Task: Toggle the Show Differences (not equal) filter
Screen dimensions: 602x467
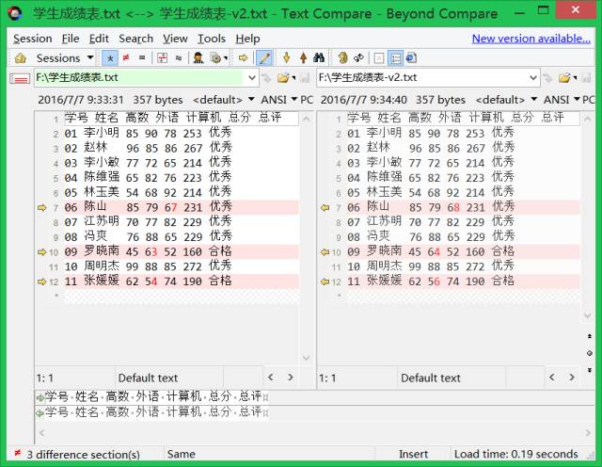Action: (126, 58)
